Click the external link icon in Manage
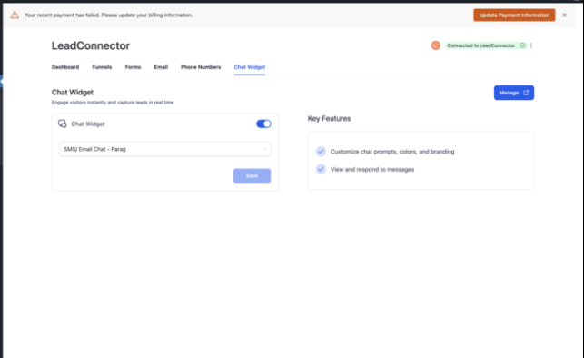 tap(526, 93)
